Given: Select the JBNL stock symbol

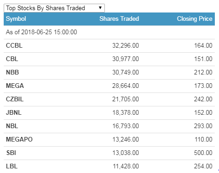Looking at the screenshot, I should (14, 112).
